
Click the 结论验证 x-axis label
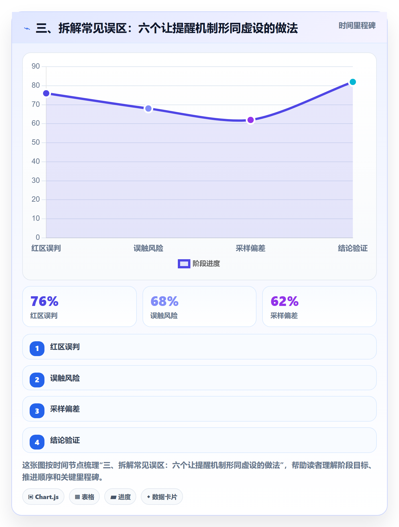353,248
